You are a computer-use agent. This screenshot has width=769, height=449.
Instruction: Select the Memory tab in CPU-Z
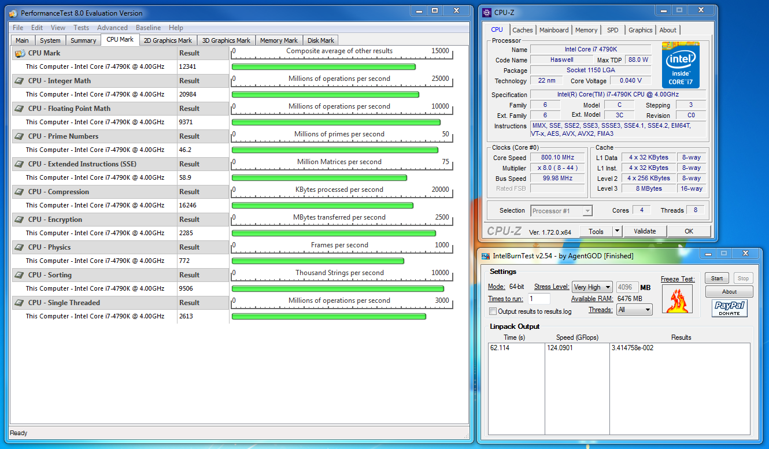(x=586, y=30)
